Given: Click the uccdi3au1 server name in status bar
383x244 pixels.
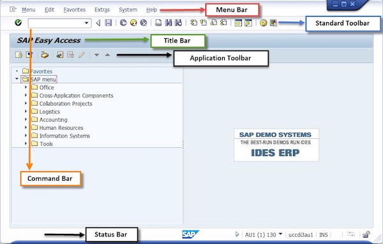Looking at the screenshot, I should (x=301, y=234).
